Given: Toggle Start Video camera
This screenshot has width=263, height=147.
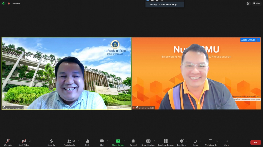Looking at the screenshot, I should point(24,142).
